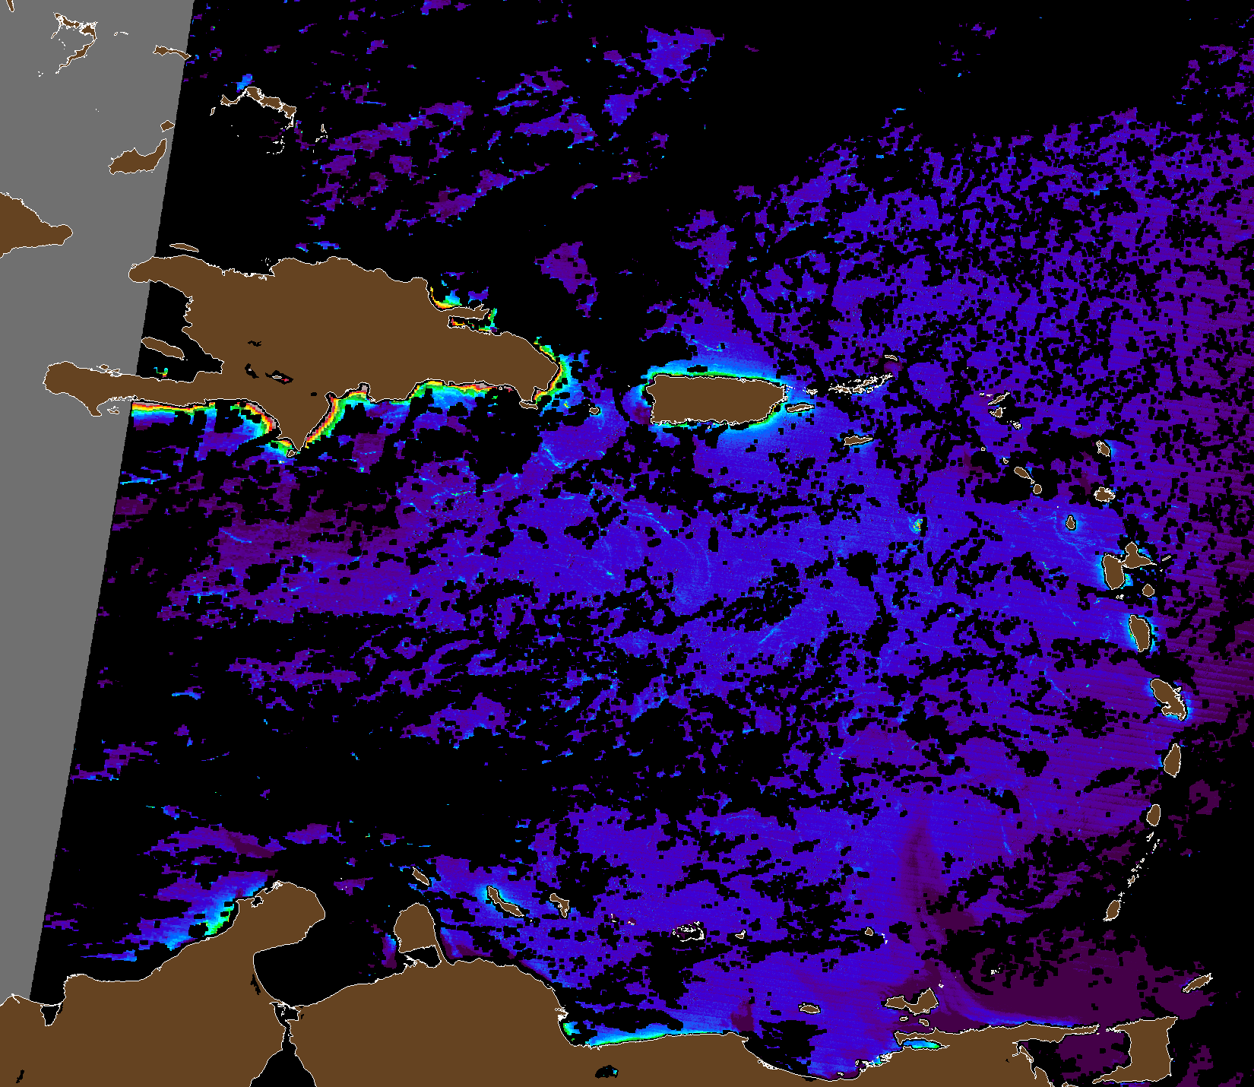Click the Dominica island south of Guadeloupe
This screenshot has height=1087, width=1254.
tap(1139, 632)
